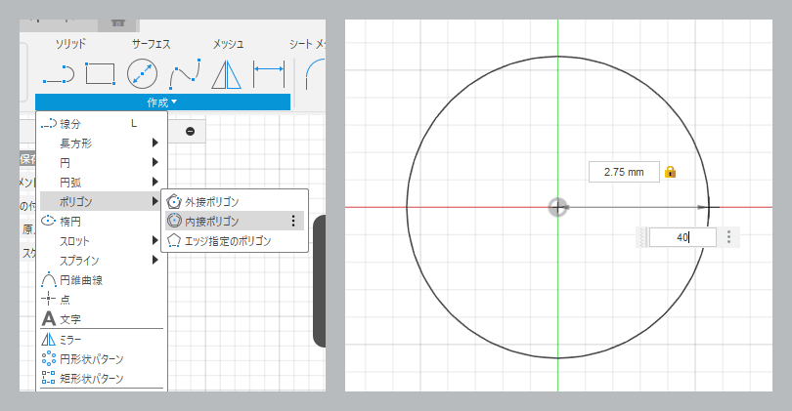Image resolution: width=792 pixels, height=411 pixels.
Task: Select the Rectangle tool icon in toolbar
Action: point(101,73)
